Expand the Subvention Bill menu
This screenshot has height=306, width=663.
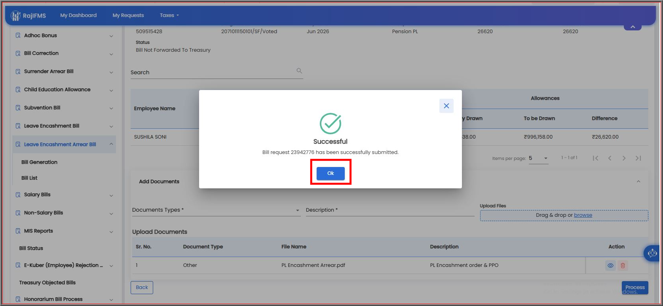[x=111, y=108]
